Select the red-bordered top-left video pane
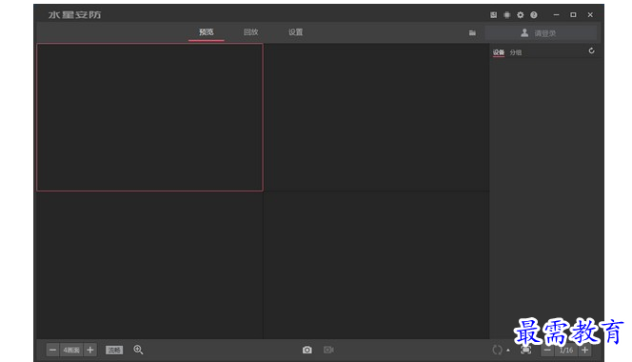Image resolution: width=632 pixels, height=362 pixels. click(150, 117)
